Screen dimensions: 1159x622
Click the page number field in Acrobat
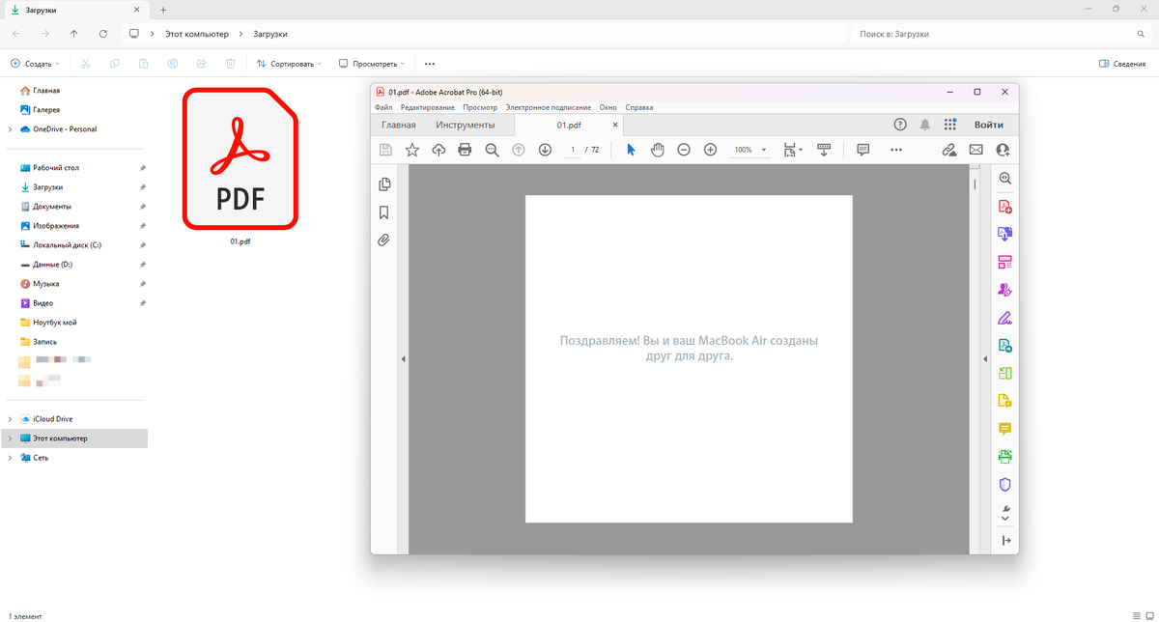coord(573,150)
